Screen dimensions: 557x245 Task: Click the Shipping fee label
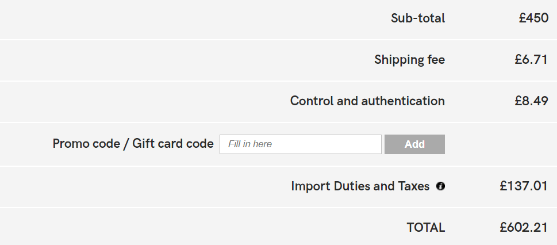click(x=409, y=60)
